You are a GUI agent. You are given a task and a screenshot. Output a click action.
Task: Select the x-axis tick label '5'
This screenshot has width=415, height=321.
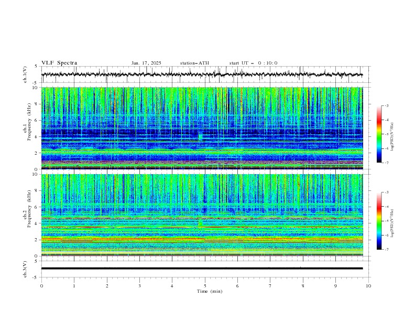(205, 286)
